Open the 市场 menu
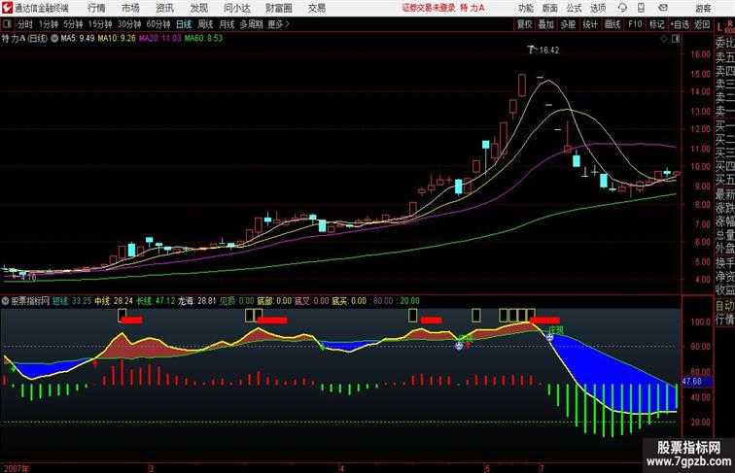The width and height of the screenshot is (735, 473). [130, 8]
